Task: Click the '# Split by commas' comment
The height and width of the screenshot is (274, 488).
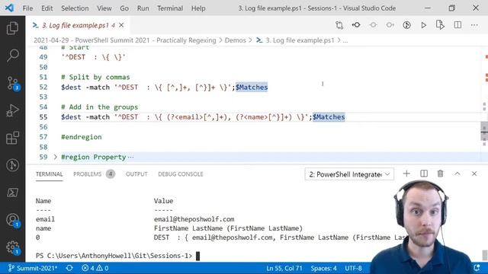Action: (x=95, y=77)
